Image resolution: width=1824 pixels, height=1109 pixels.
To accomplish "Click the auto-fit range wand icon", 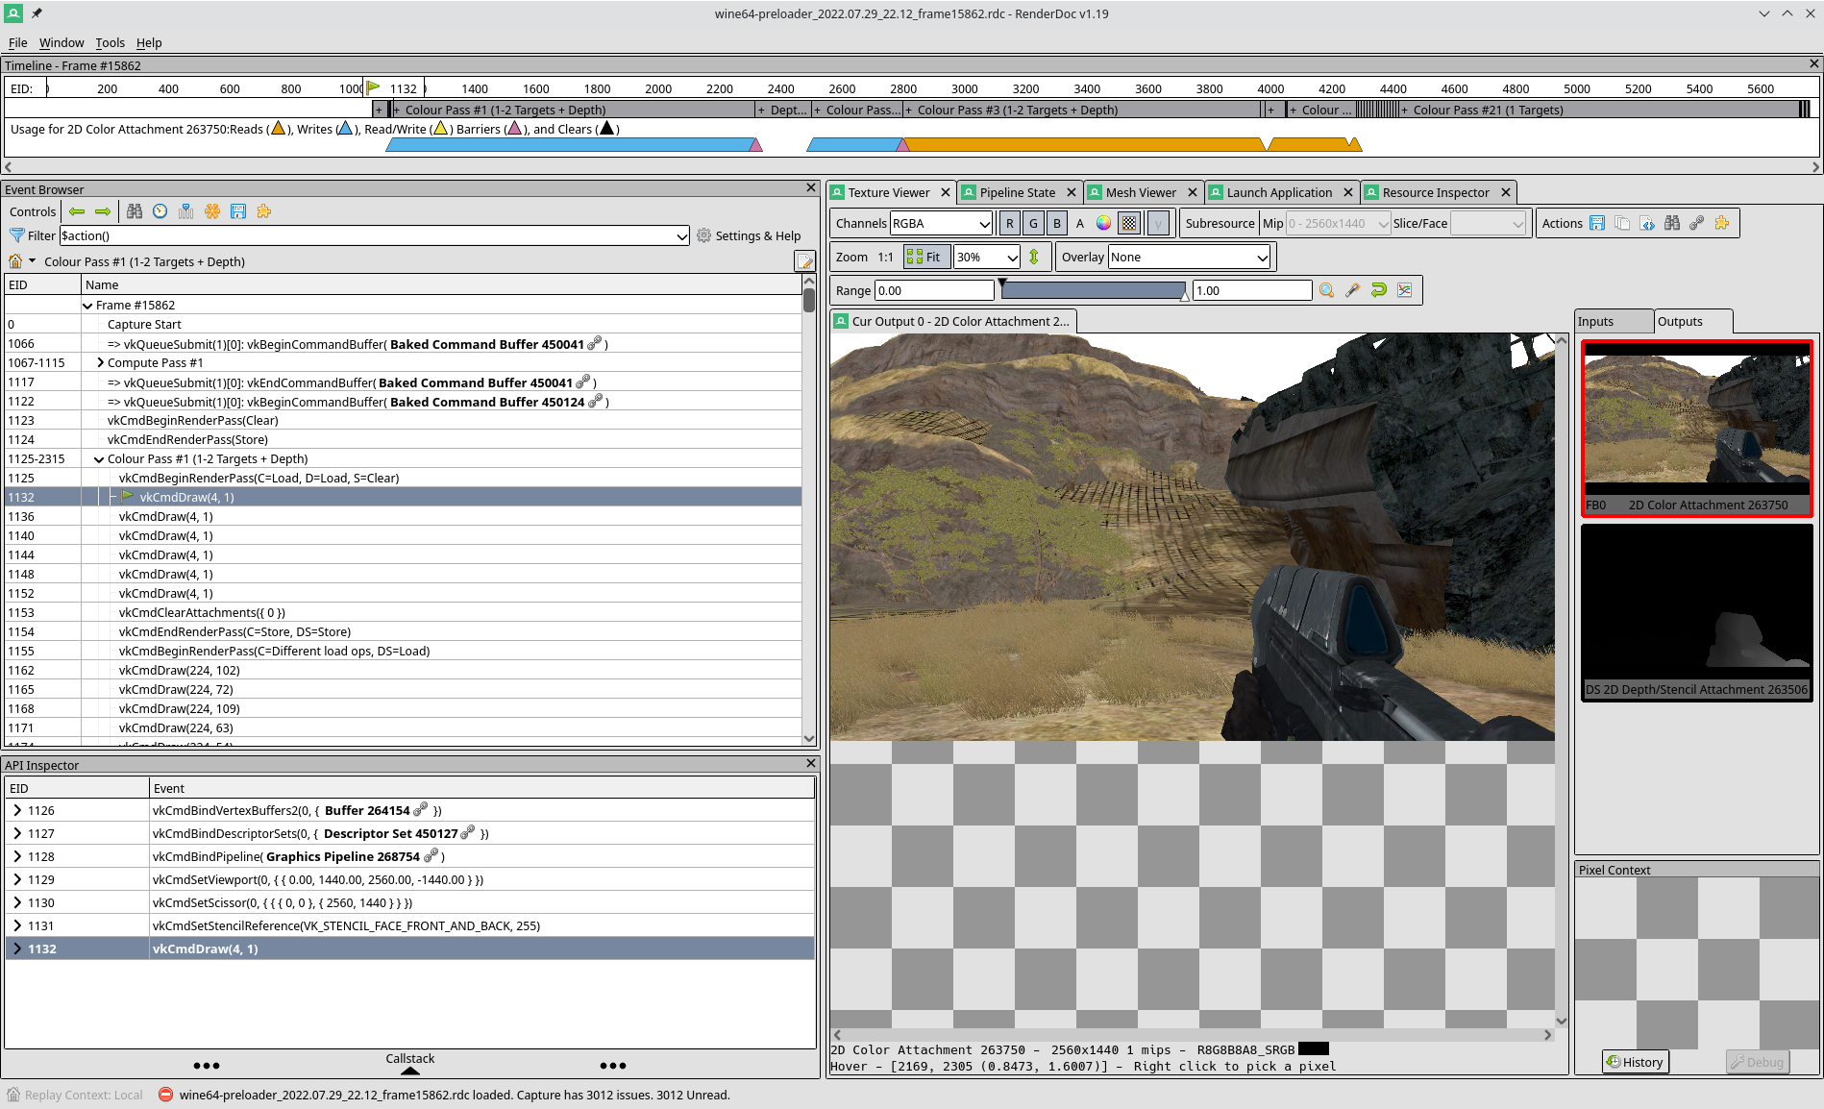I will click(x=1353, y=290).
